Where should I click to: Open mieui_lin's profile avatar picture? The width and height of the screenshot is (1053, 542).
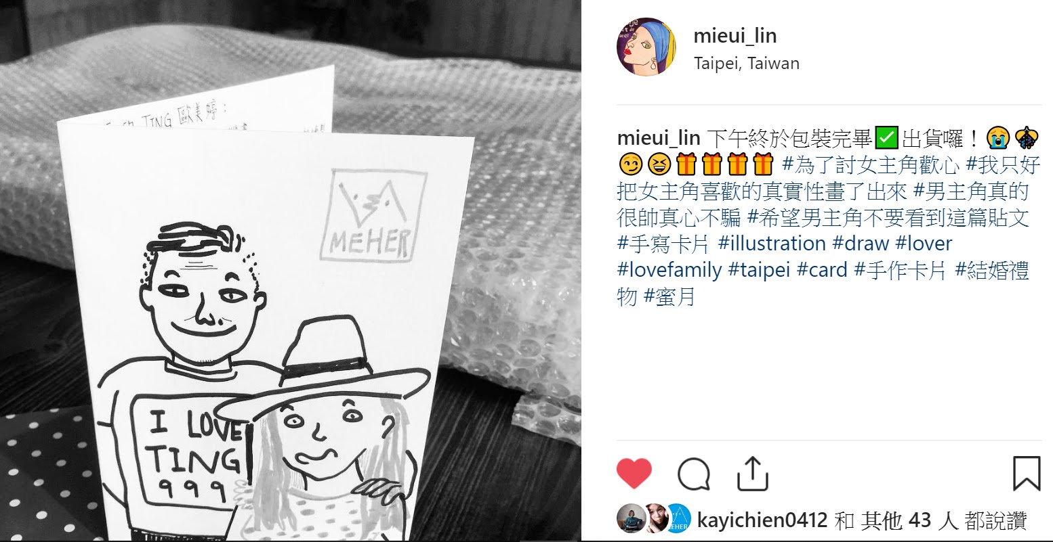646,47
